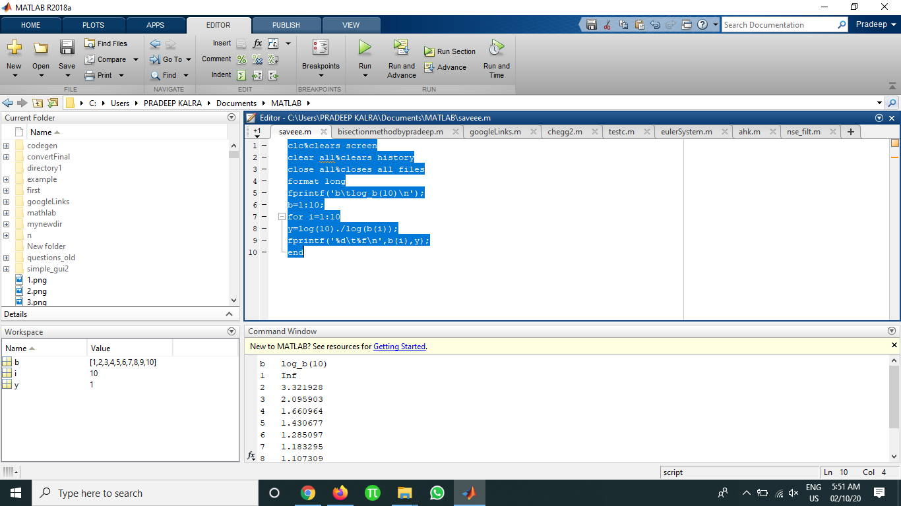Comment selected lines with the % icon

click(241, 59)
